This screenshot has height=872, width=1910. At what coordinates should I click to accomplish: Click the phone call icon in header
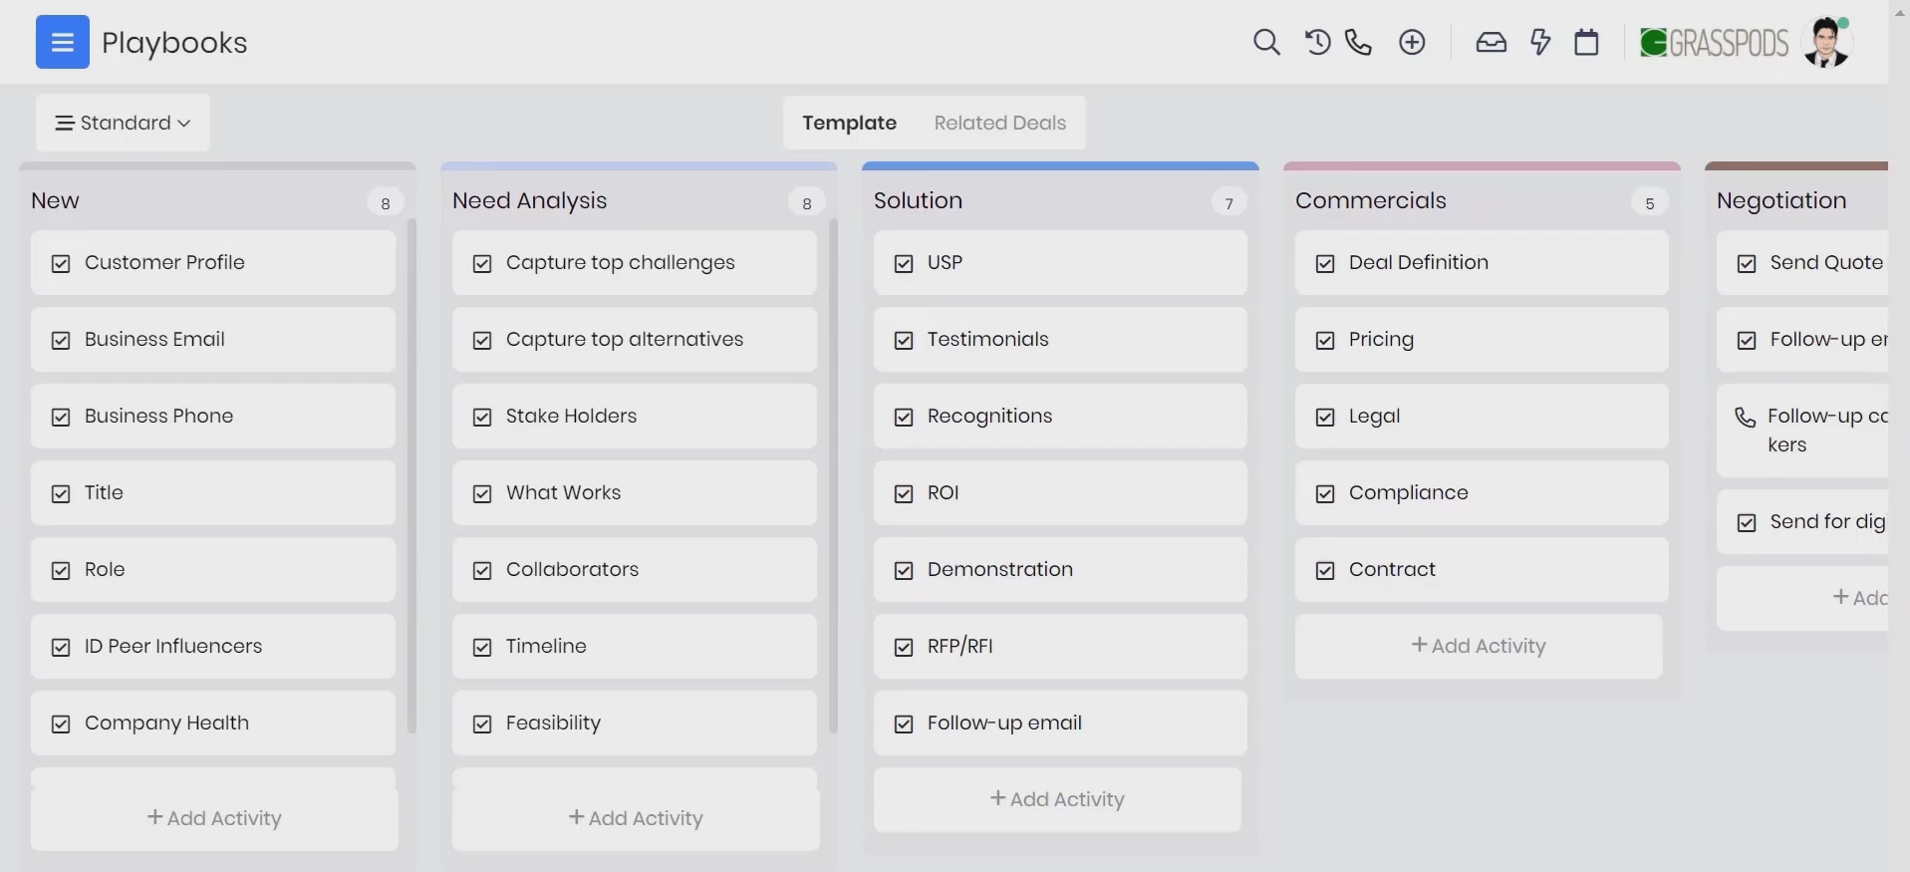pyautogui.click(x=1358, y=42)
